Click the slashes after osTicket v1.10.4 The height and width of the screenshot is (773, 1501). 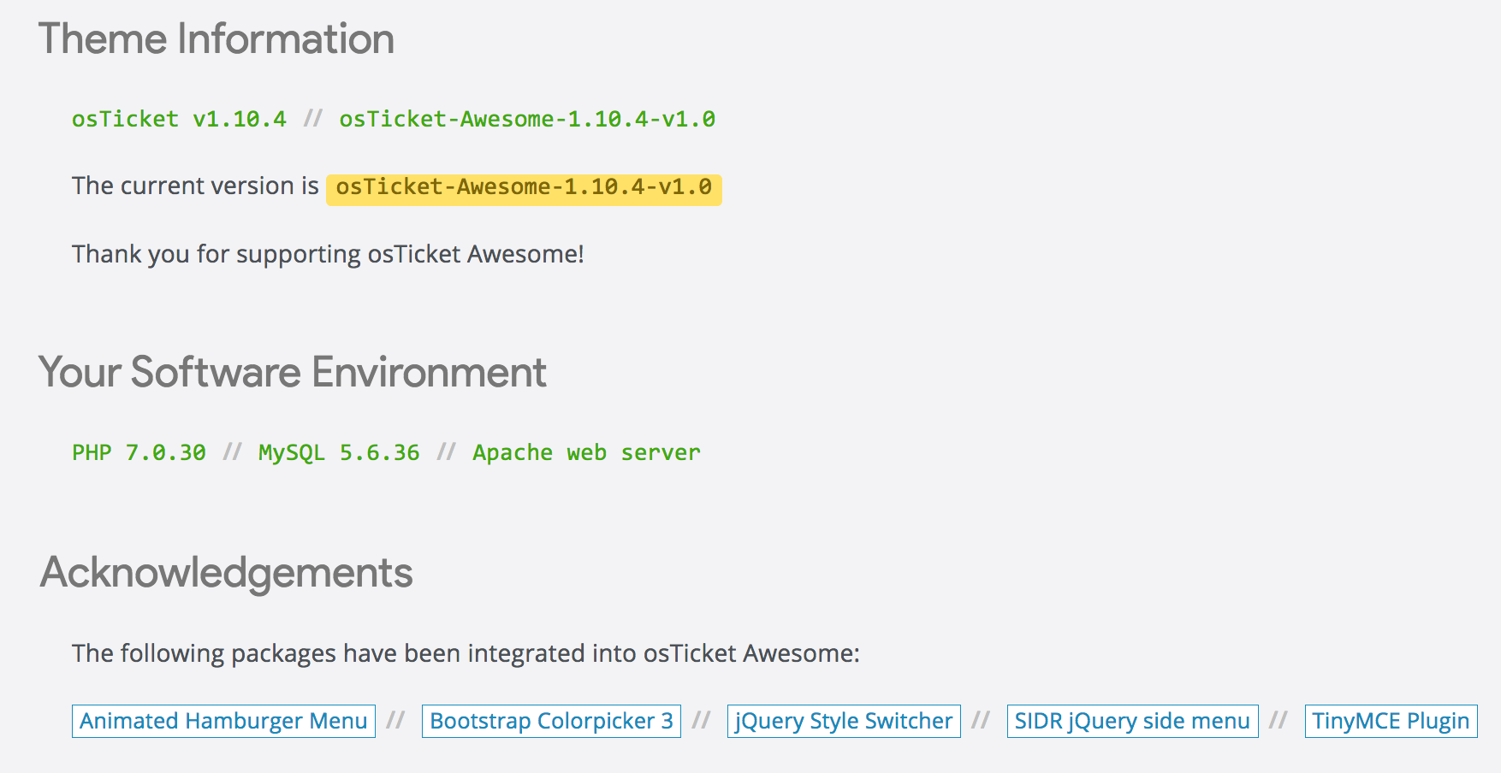(312, 119)
